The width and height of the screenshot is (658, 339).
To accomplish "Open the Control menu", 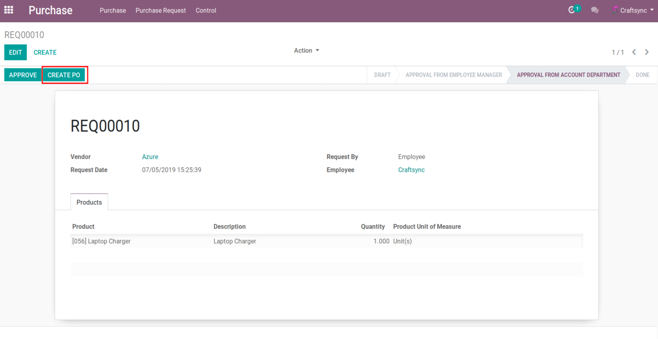I will (206, 10).
